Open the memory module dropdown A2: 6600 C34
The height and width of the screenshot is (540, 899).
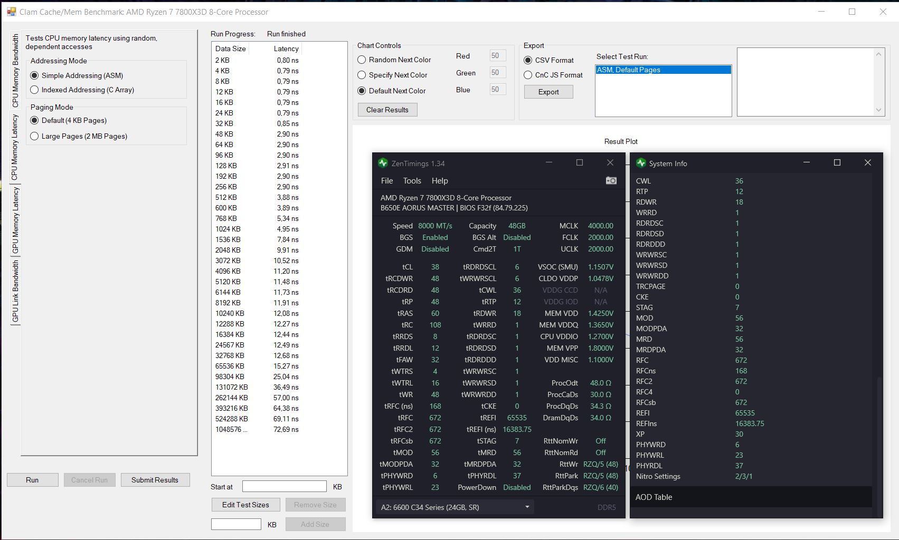click(455, 507)
